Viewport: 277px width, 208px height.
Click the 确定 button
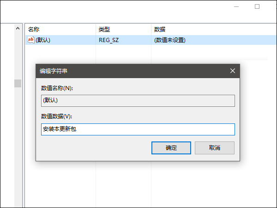[171, 148]
